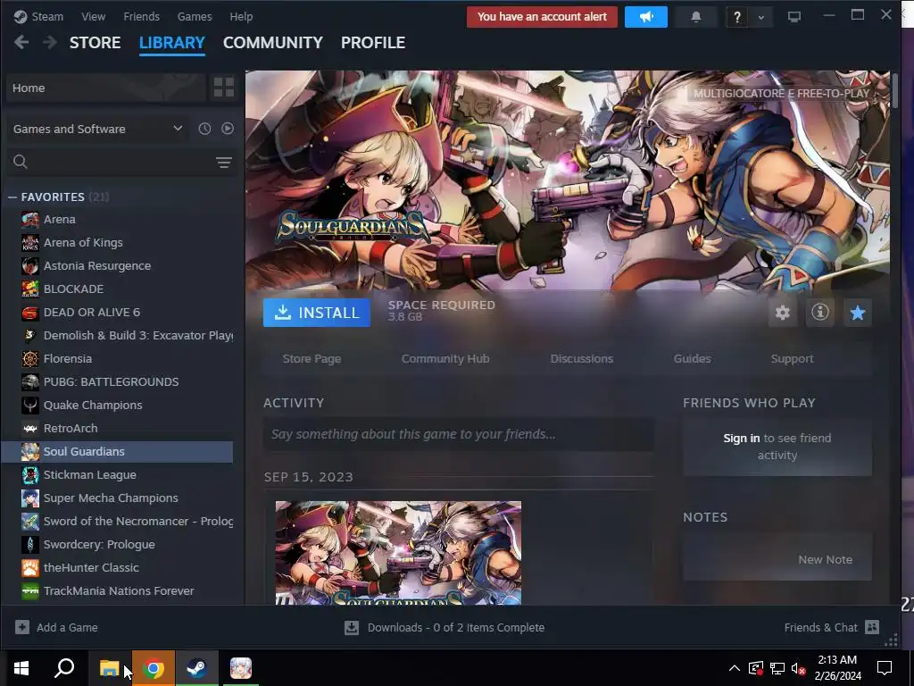Click the RetroArch game icon
The image size is (914, 686).
[x=30, y=428]
